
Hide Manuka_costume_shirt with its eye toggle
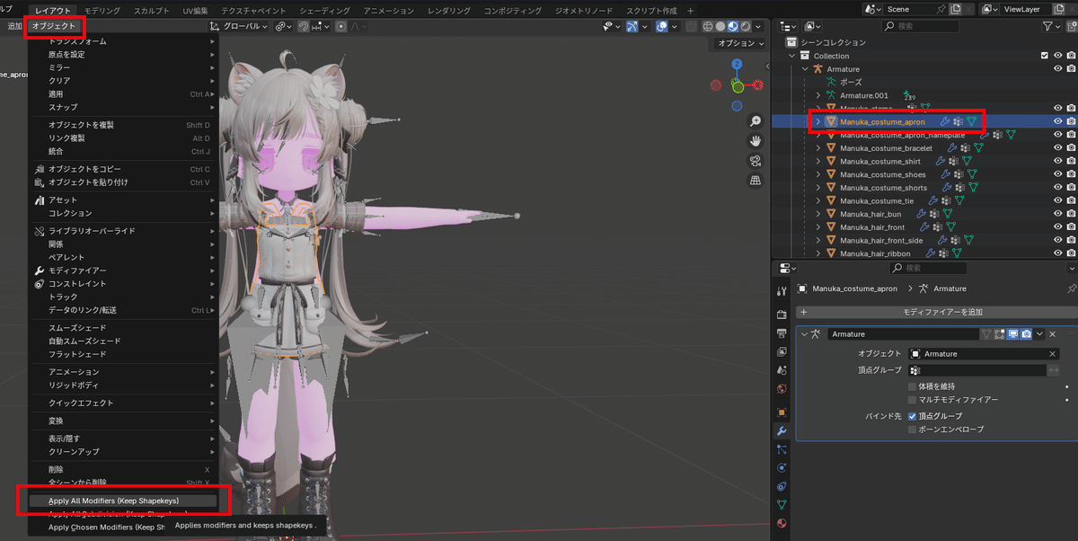tap(1057, 161)
